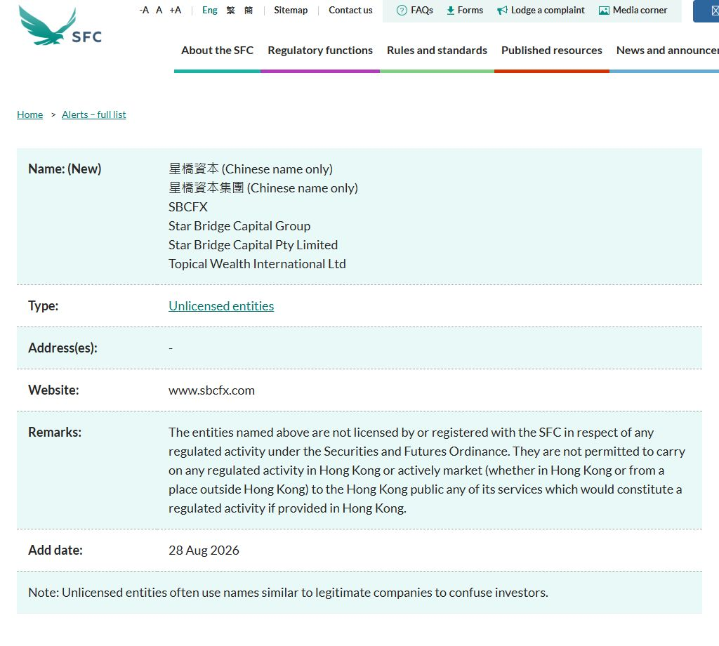Click the blue button at top right

point(706,11)
